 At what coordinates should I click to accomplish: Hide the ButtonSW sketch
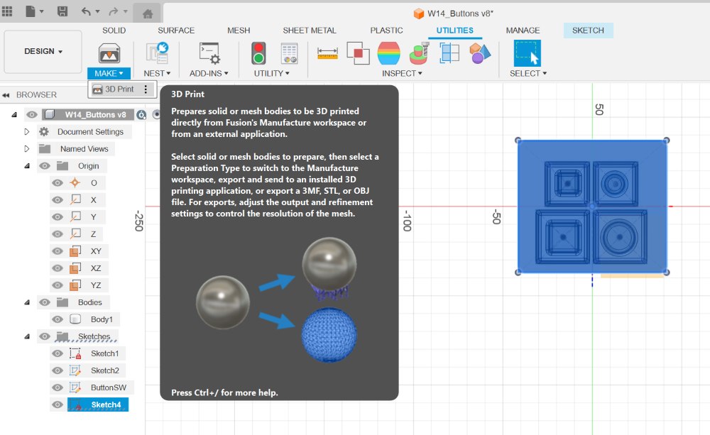coord(58,388)
